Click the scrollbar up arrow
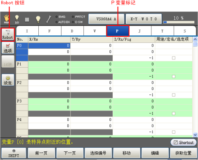 tap(195, 39)
